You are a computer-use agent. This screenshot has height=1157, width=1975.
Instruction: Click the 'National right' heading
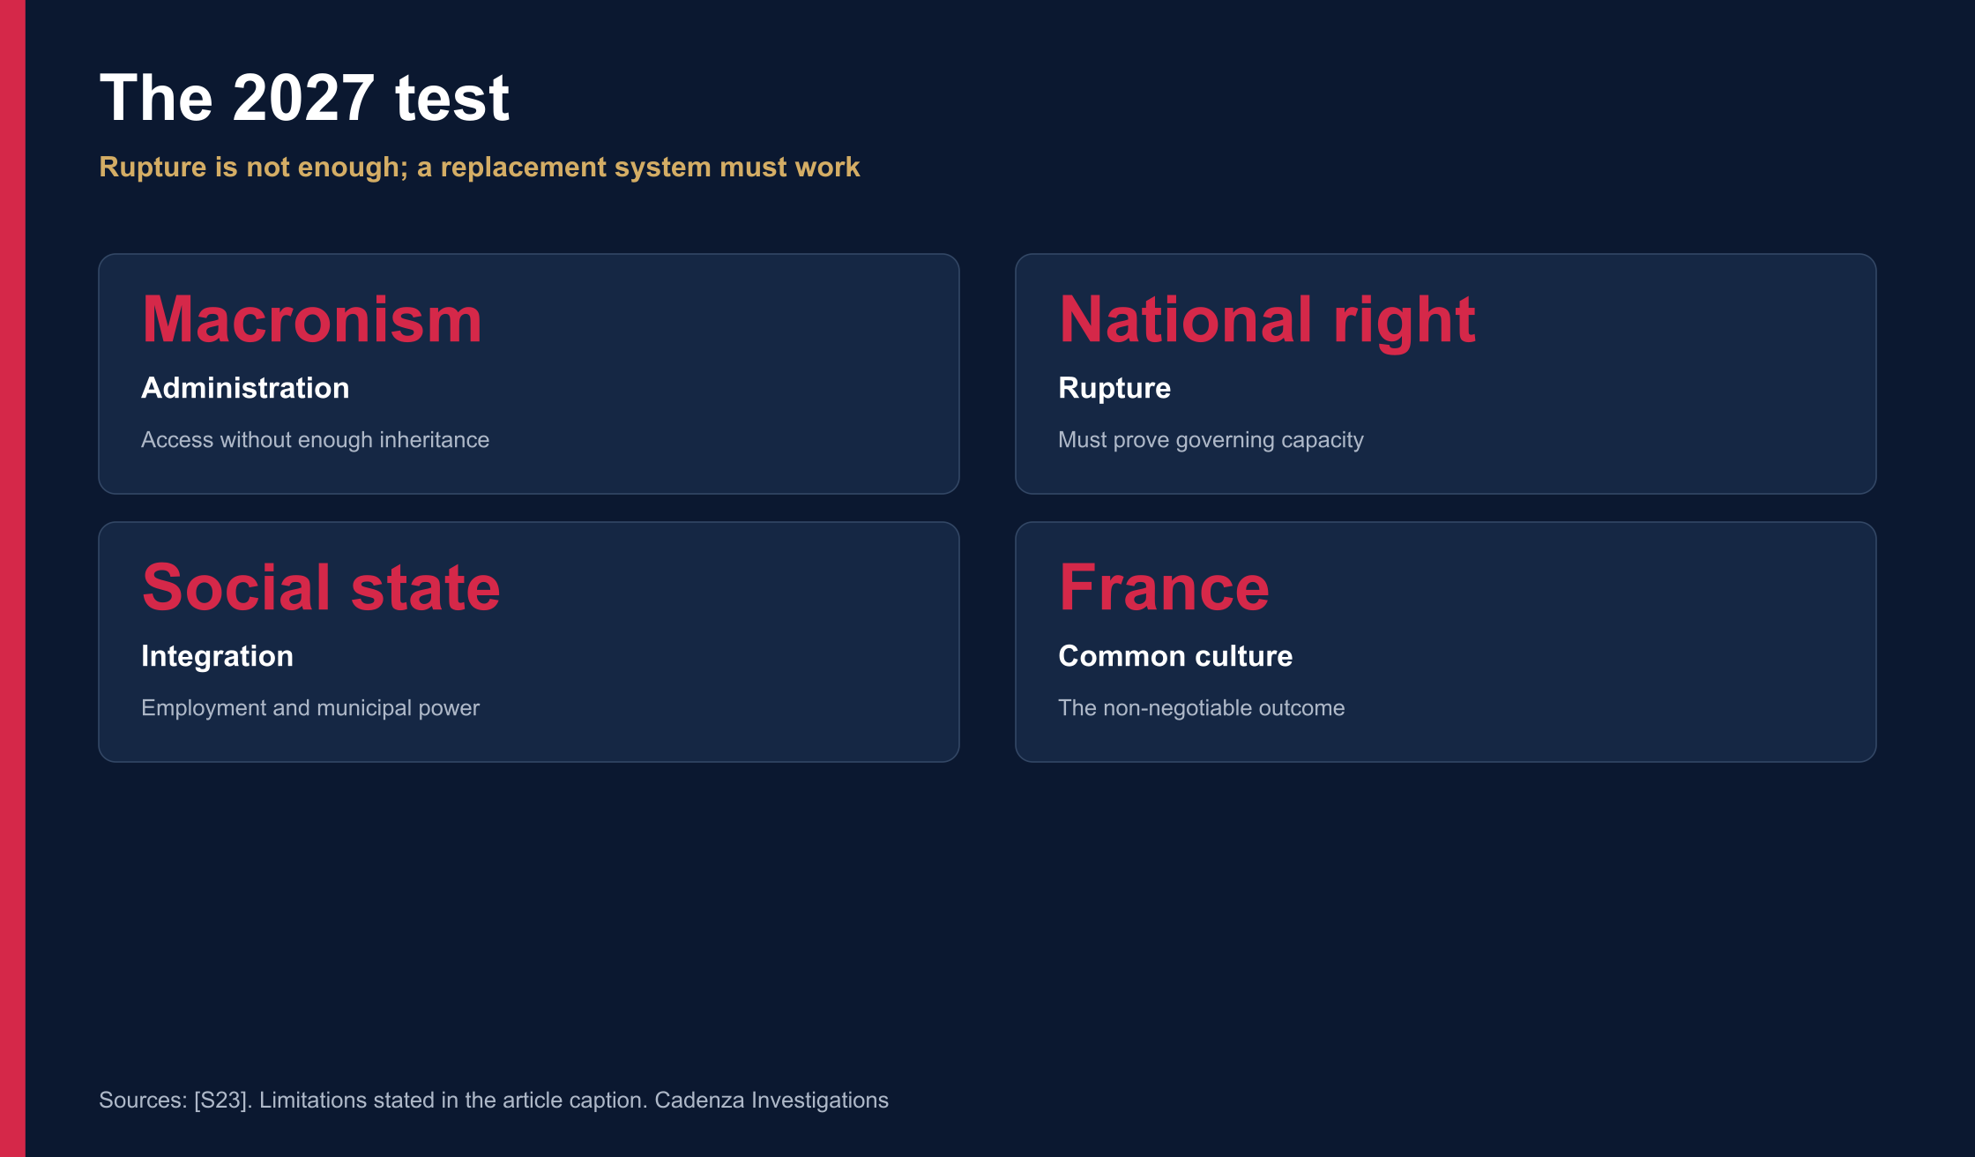(1267, 321)
